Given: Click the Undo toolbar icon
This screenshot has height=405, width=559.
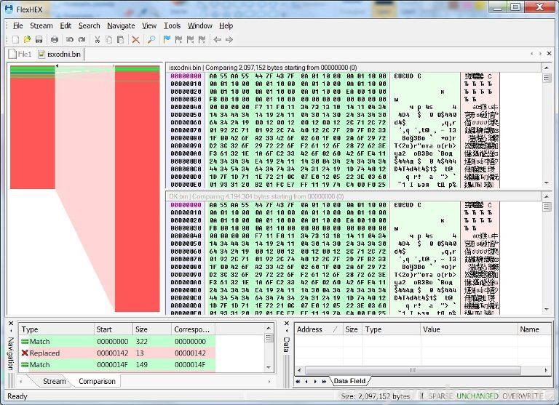Looking at the screenshot, I should (70, 39).
